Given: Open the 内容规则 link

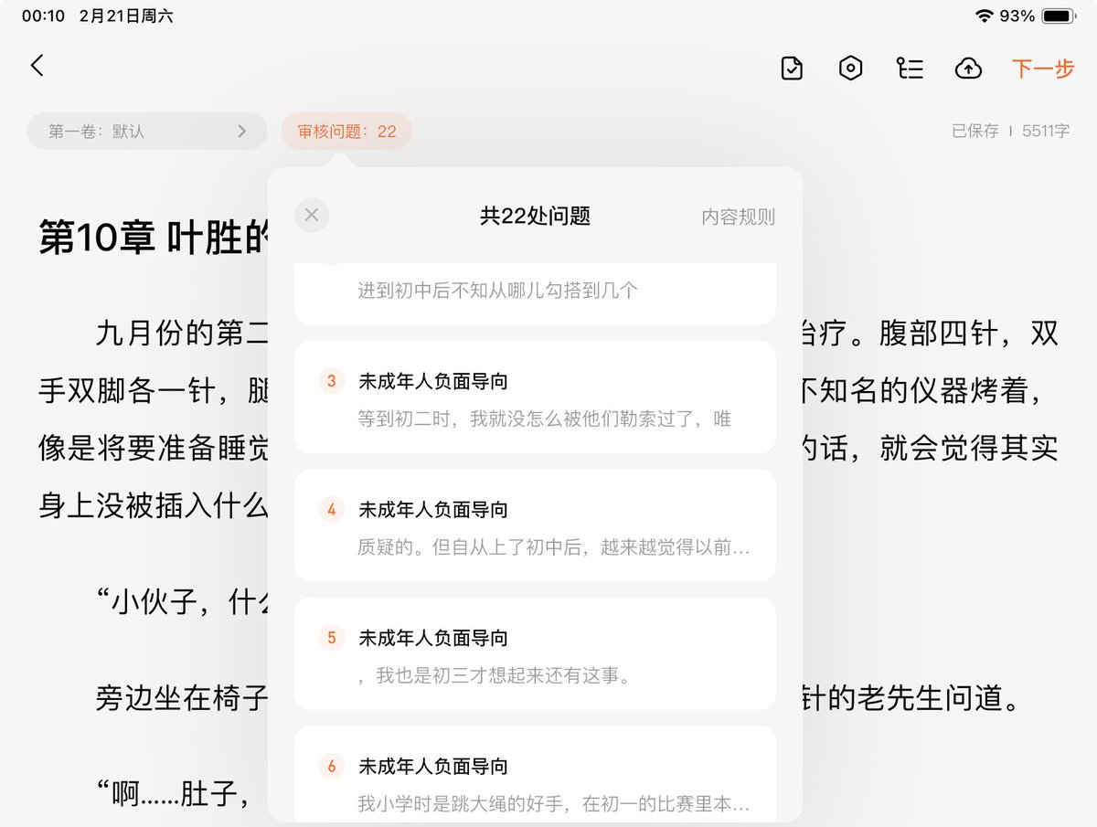Looking at the screenshot, I should point(739,217).
